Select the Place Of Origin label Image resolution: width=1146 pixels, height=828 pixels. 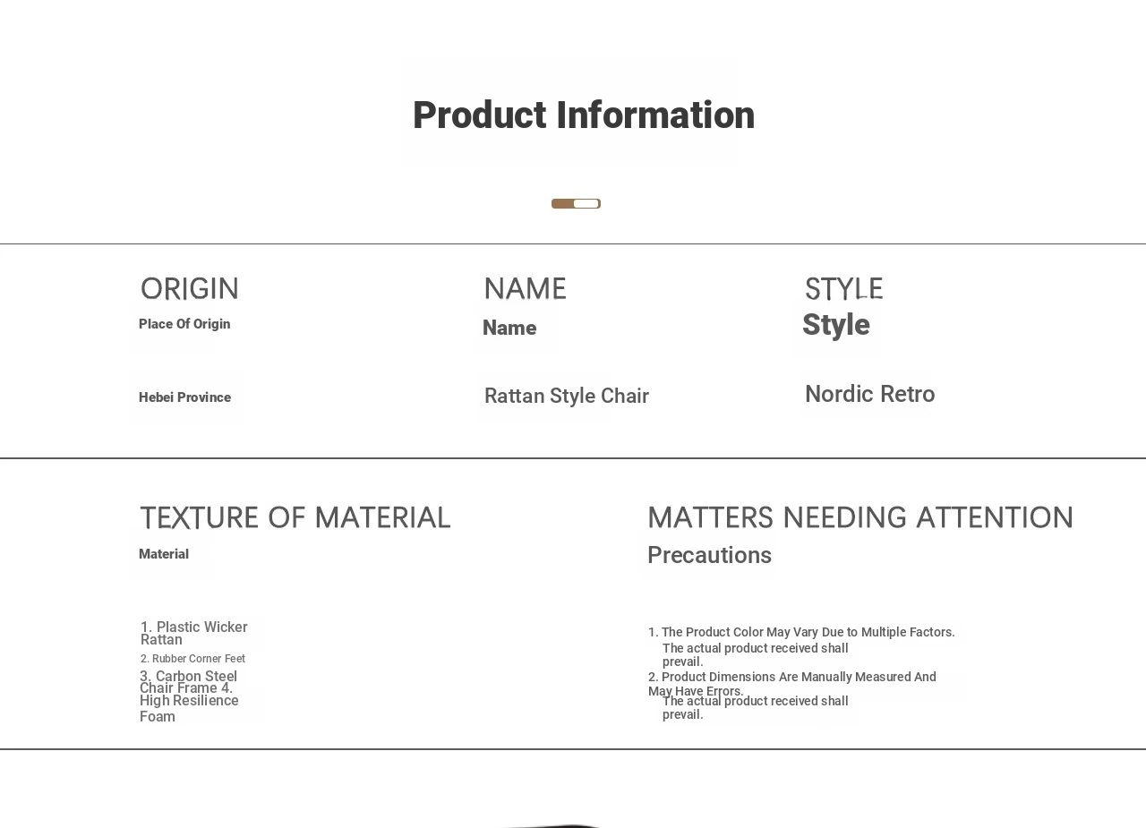coord(184,324)
